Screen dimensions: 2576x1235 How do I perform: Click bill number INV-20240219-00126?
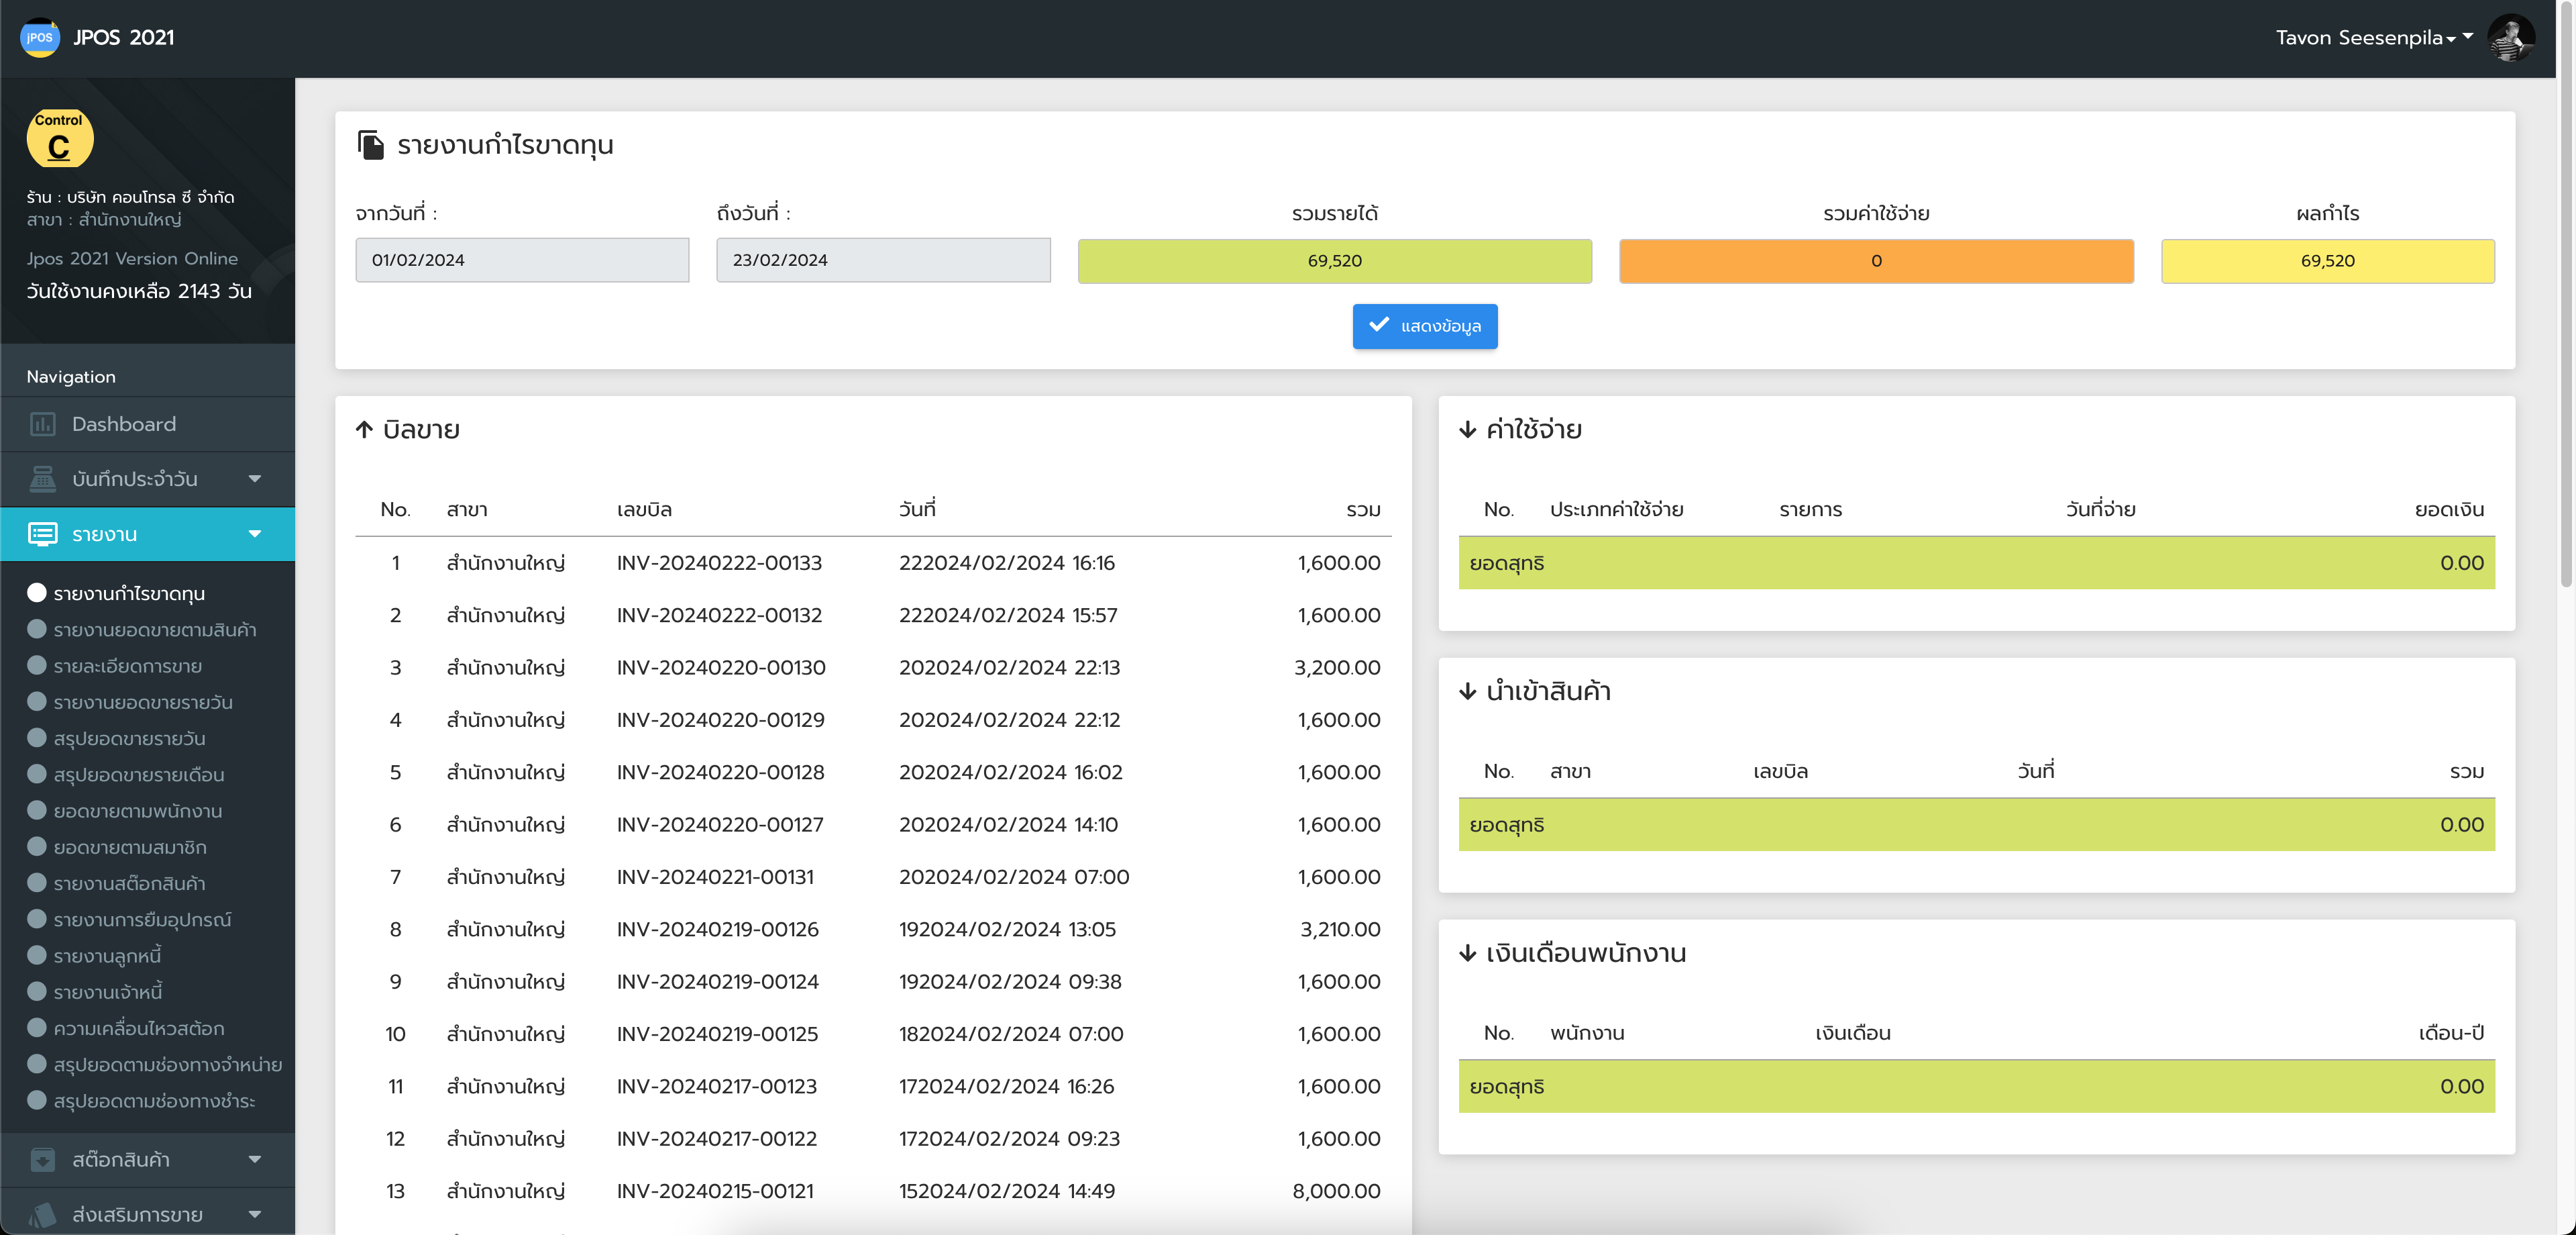[718, 929]
